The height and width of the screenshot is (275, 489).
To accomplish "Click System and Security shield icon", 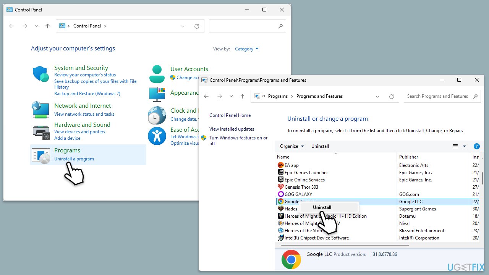I will coord(40,74).
